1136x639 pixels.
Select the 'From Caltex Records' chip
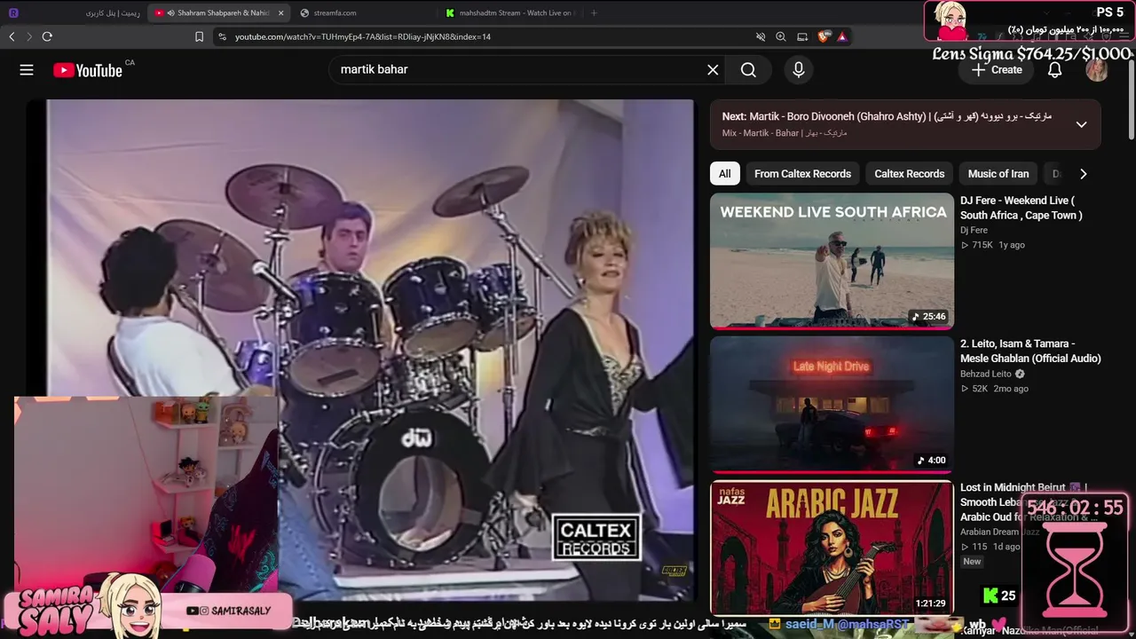point(802,174)
